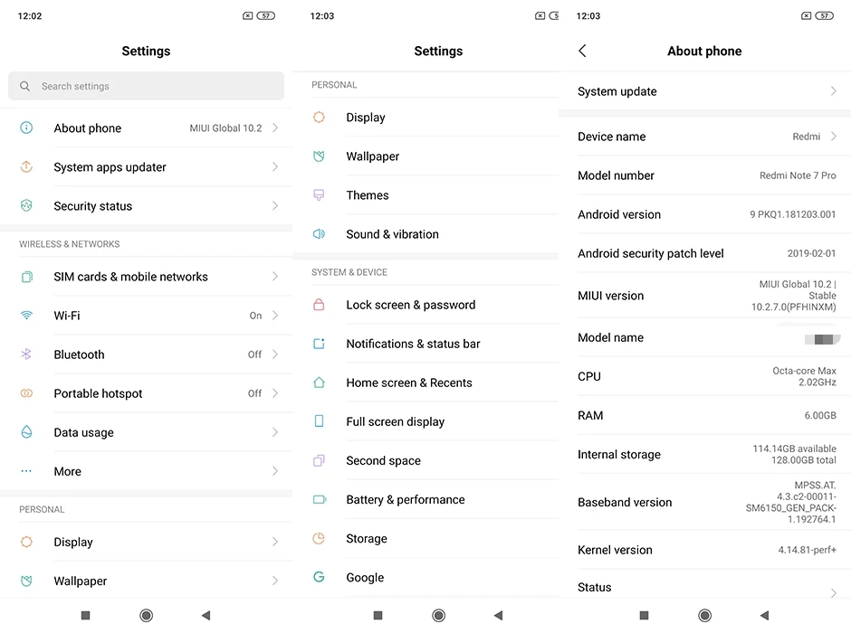851x633 pixels.
Task: Tap the Sound & vibration speaker icon
Action: [319, 234]
